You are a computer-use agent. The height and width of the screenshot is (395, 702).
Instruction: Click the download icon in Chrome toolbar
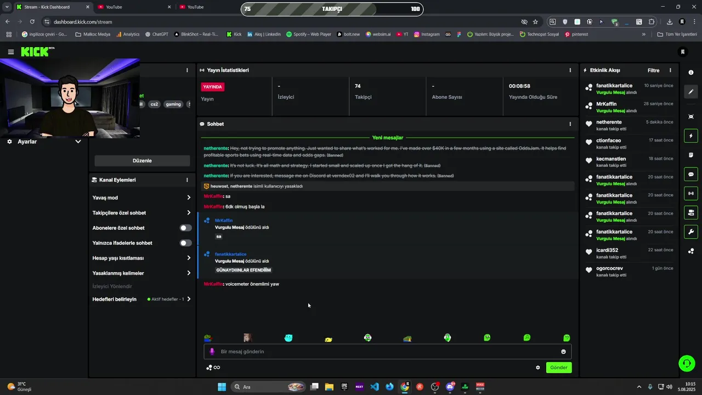point(670,22)
